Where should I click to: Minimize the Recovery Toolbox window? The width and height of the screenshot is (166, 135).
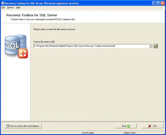tap(154, 3)
